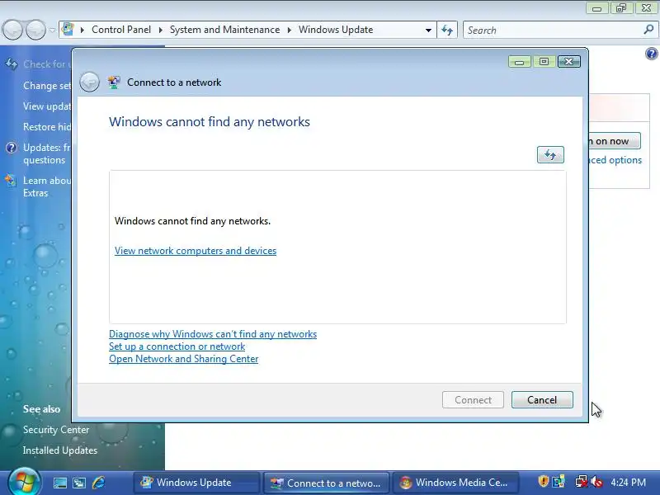Diagnose why Windows can't find any networks

pyautogui.click(x=213, y=334)
